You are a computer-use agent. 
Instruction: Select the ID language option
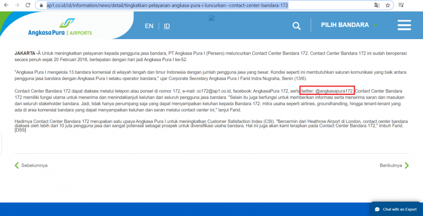pyautogui.click(x=167, y=26)
